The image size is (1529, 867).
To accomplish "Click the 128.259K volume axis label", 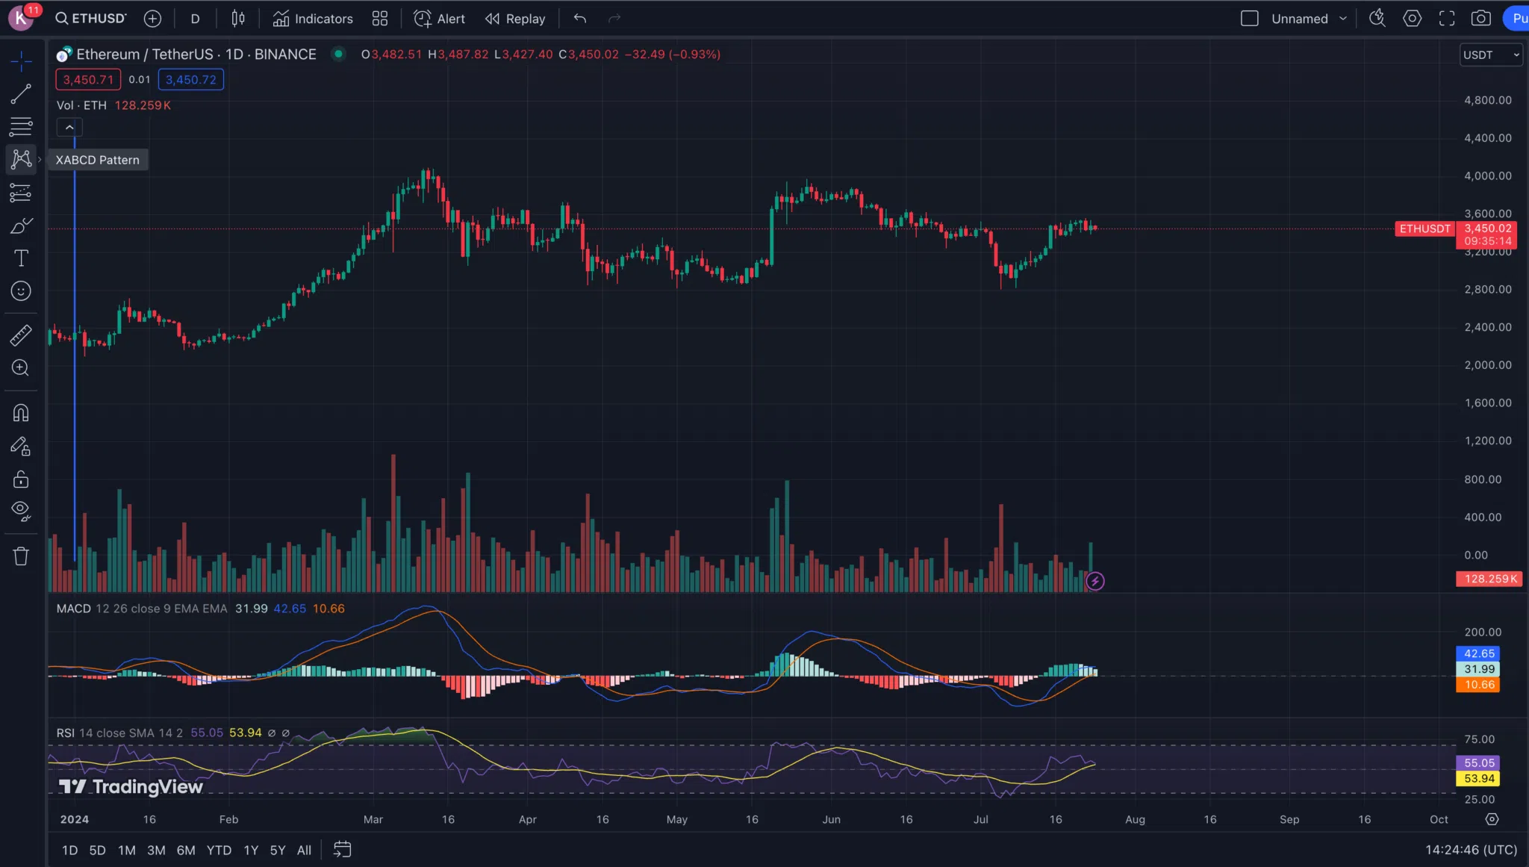I will click(x=1490, y=579).
